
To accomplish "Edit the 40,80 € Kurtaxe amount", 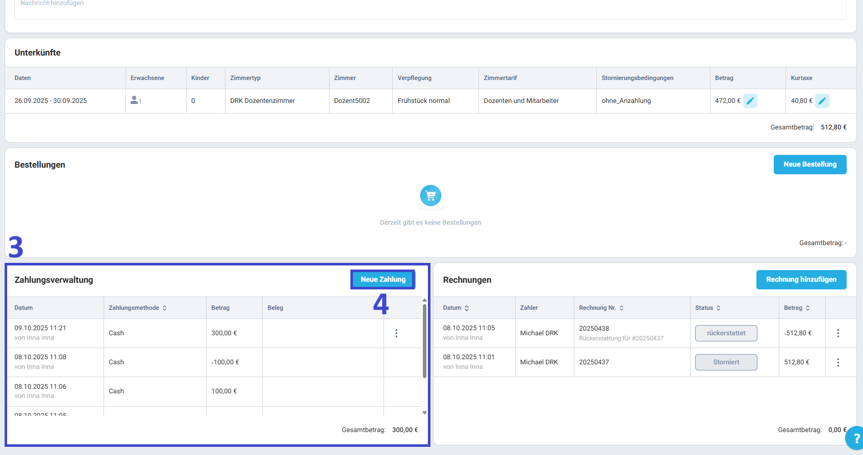I will click(822, 101).
